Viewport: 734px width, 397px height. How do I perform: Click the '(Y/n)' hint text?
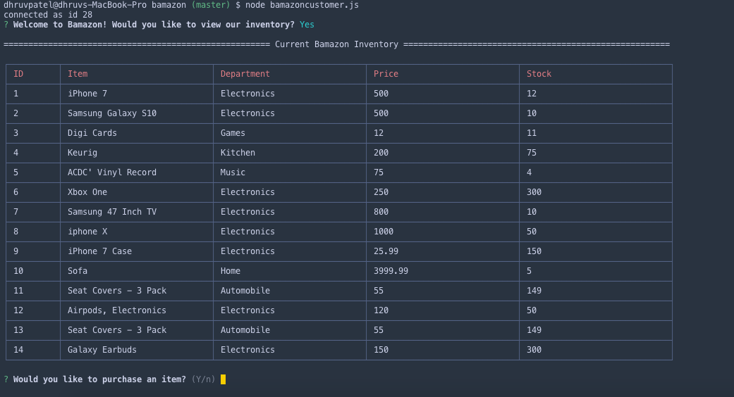(x=203, y=379)
